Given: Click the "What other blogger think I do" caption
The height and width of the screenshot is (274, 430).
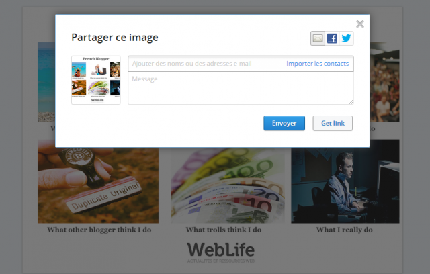Looking at the screenshot, I should (x=99, y=230).
